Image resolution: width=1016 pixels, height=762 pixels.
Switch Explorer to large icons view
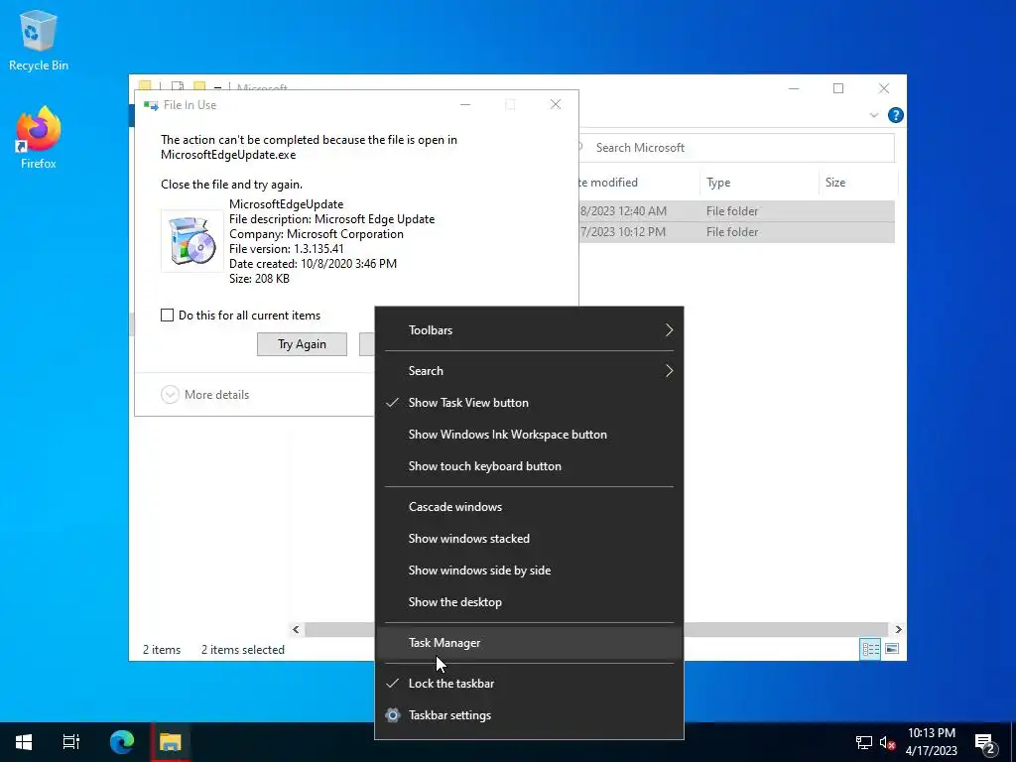(892, 649)
